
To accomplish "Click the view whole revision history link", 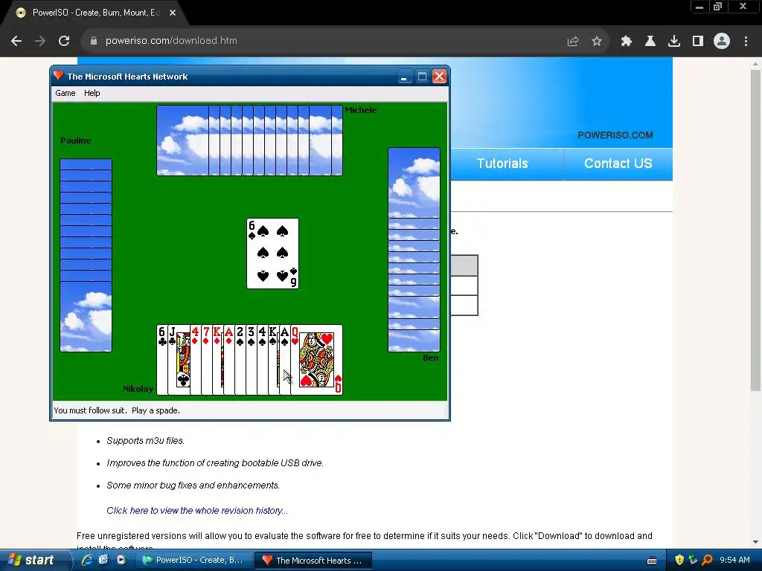I will [197, 510].
